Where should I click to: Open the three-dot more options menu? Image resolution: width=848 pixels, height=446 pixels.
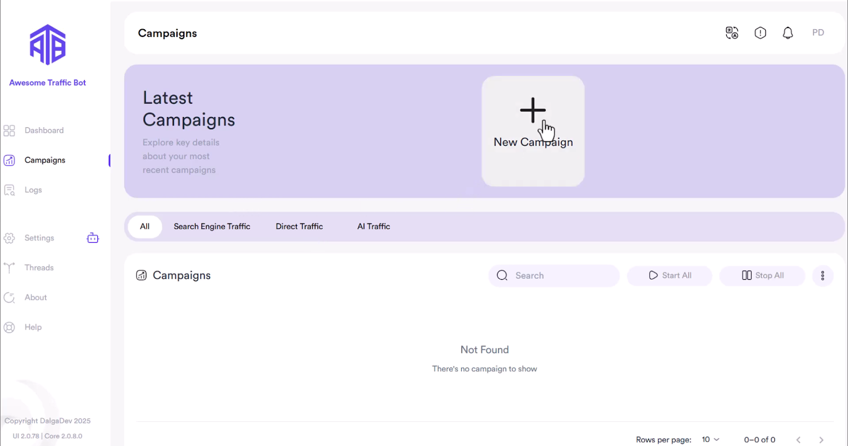823,275
